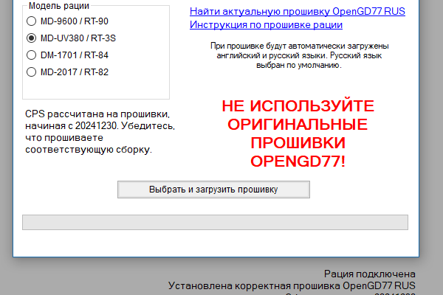The height and width of the screenshot is (295, 443).
Task: Click the red 'ПРОШИВКИ' warning line
Action: point(298,142)
